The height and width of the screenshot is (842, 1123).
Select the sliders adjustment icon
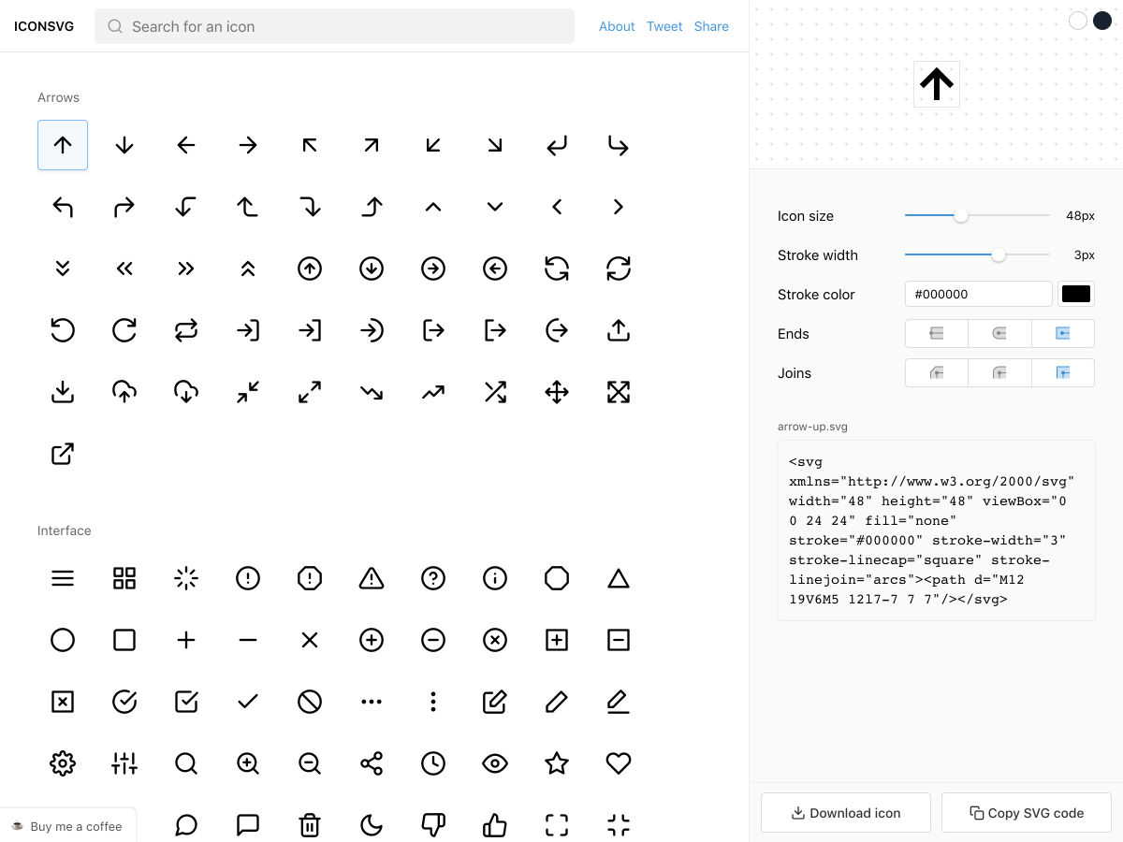[x=124, y=763]
